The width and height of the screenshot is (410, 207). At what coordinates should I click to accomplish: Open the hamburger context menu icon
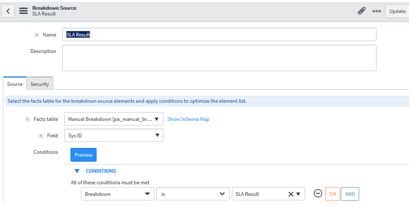click(x=23, y=11)
